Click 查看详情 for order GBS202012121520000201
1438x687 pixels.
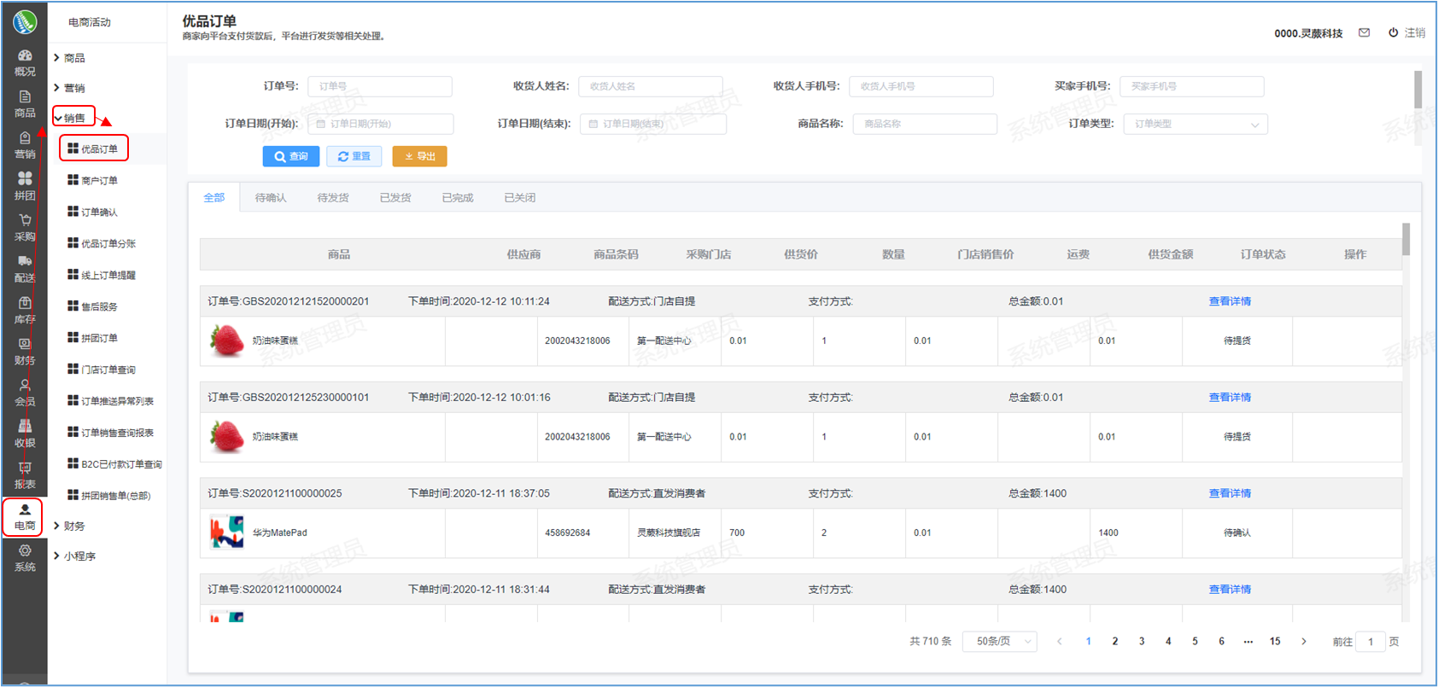[1229, 301]
